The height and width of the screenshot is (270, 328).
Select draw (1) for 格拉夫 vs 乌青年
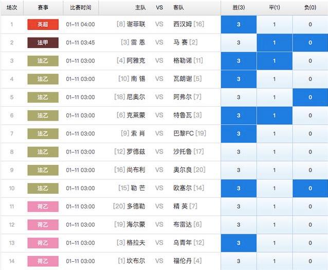[x=275, y=243]
